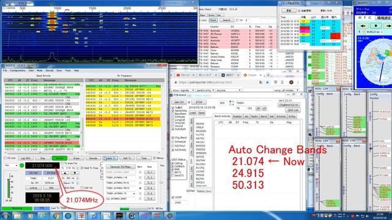The width and height of the screenshot is (392, 220).
Task: Bookmark page with Chrome star icon
Action: point(268,82)
